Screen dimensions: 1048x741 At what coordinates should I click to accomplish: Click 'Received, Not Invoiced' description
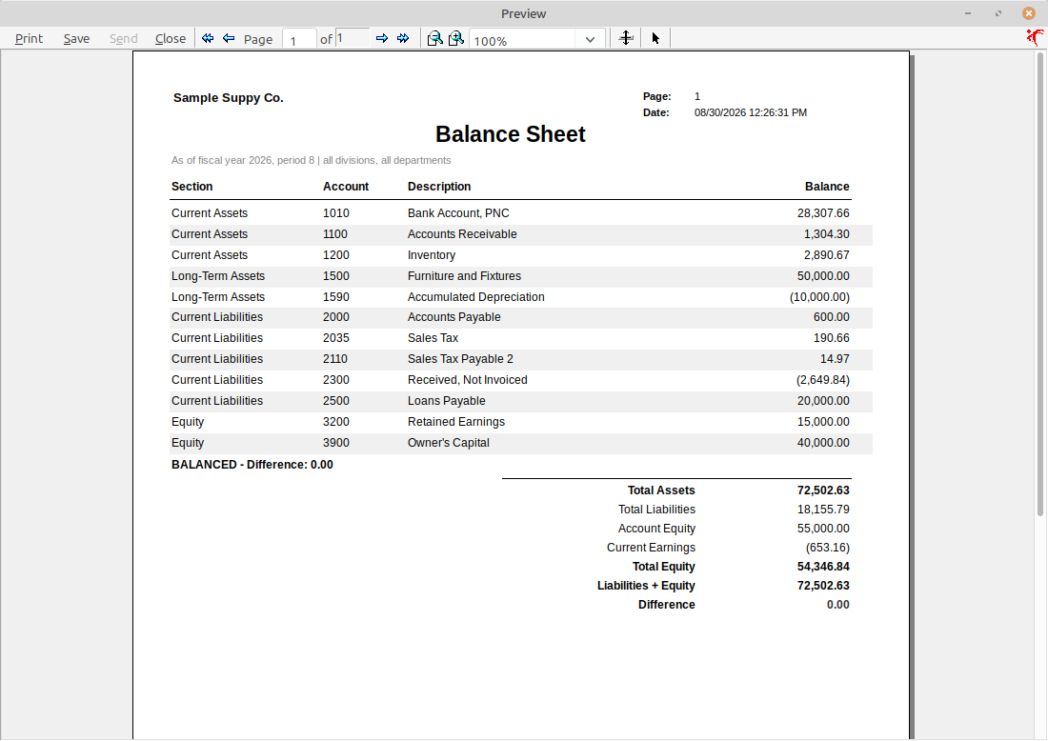(468, 380)
